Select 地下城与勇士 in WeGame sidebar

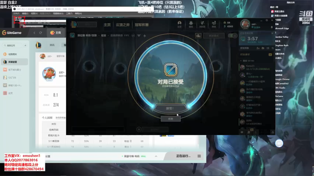click(x=15, y=70)
